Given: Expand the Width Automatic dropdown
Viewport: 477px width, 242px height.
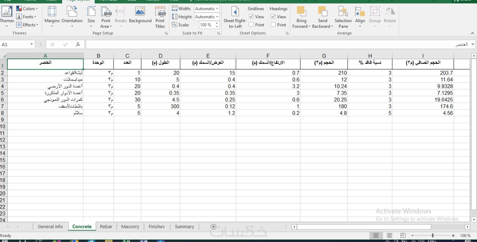Looking at the screenshot, I should (x=207, y=9).
